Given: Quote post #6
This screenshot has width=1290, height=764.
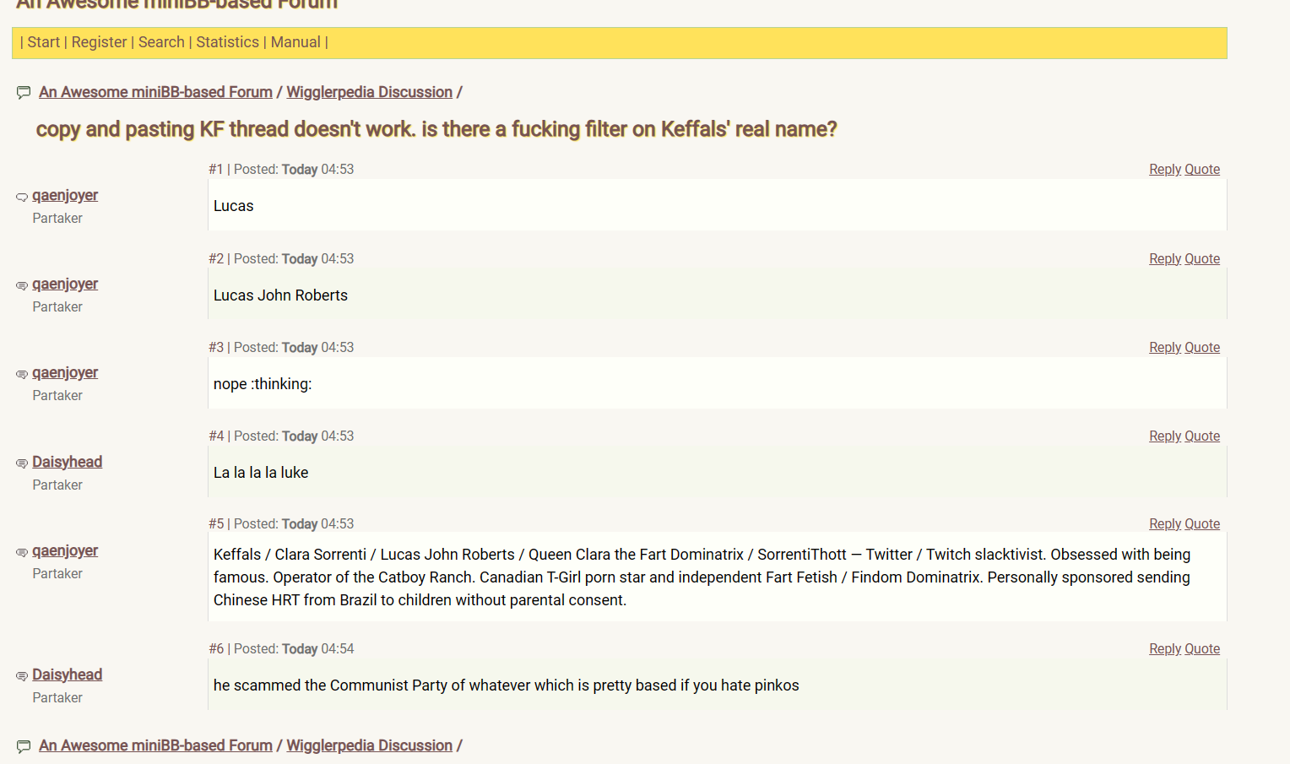Looking at the screenshot, I should click(x=1202, y=649).
